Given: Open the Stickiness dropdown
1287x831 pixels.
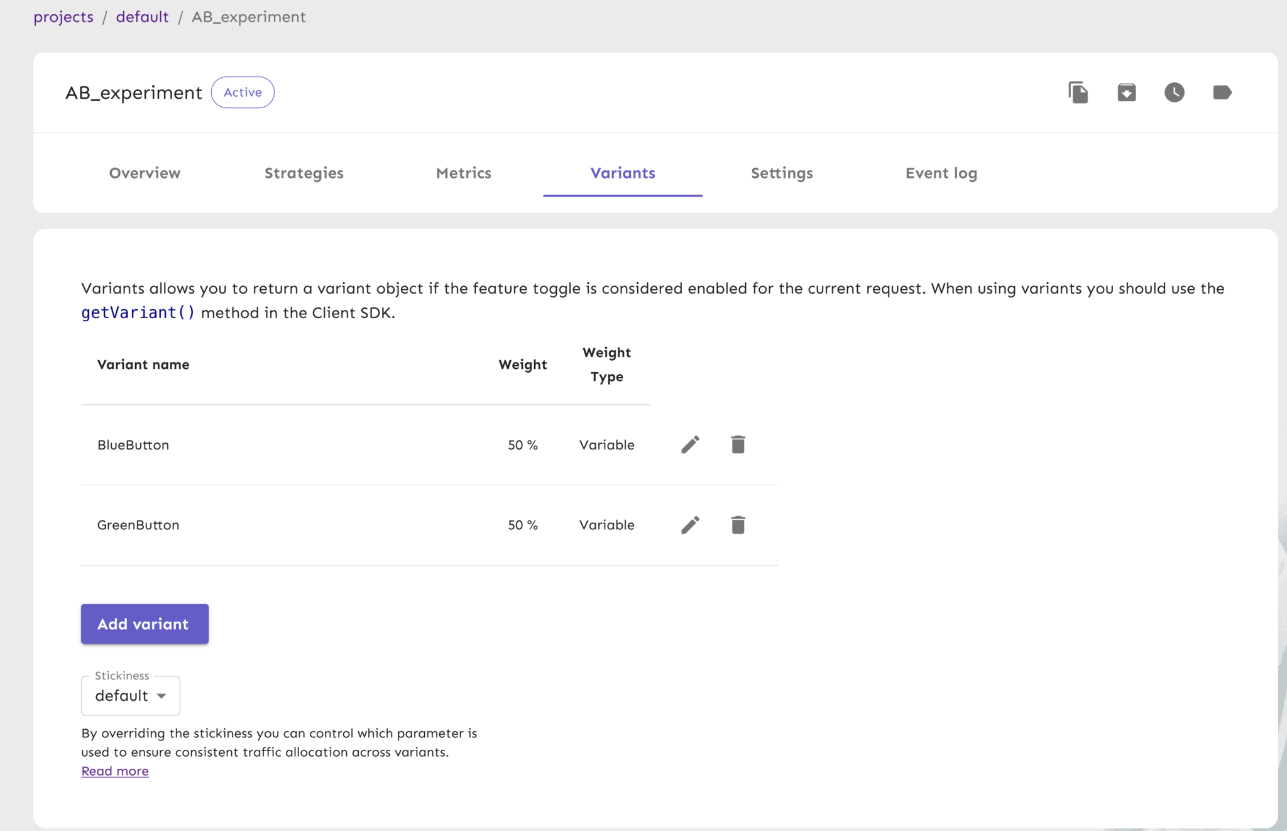Looking at the screenshot, I should pyautogui.click(x=130, y=695).
